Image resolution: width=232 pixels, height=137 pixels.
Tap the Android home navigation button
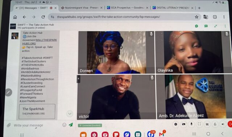pyautogui.click(x=208, y=134)
